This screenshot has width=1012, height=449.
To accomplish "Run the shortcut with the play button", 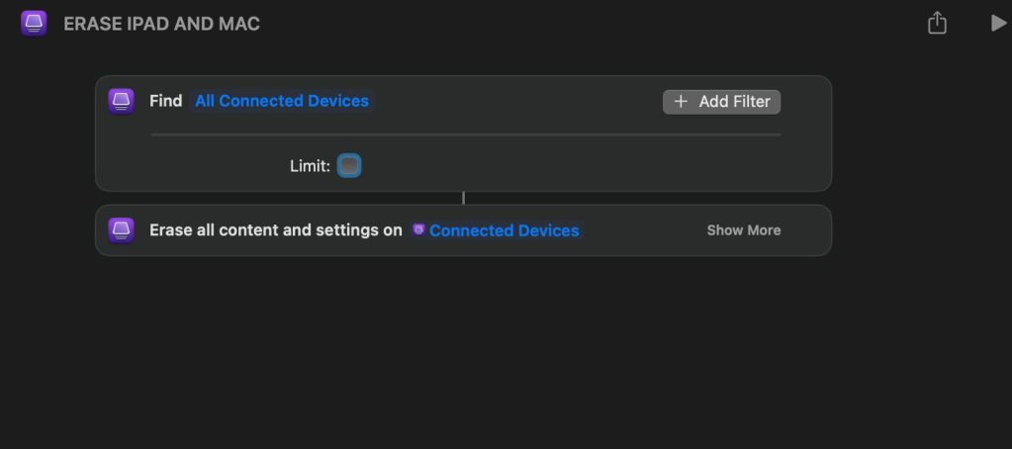I will (x=997, y=23).
